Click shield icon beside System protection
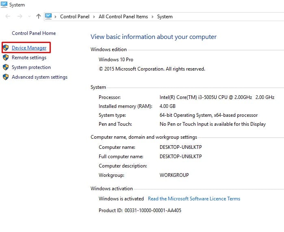This screenshot has height=232, width=284. [6, 67]
